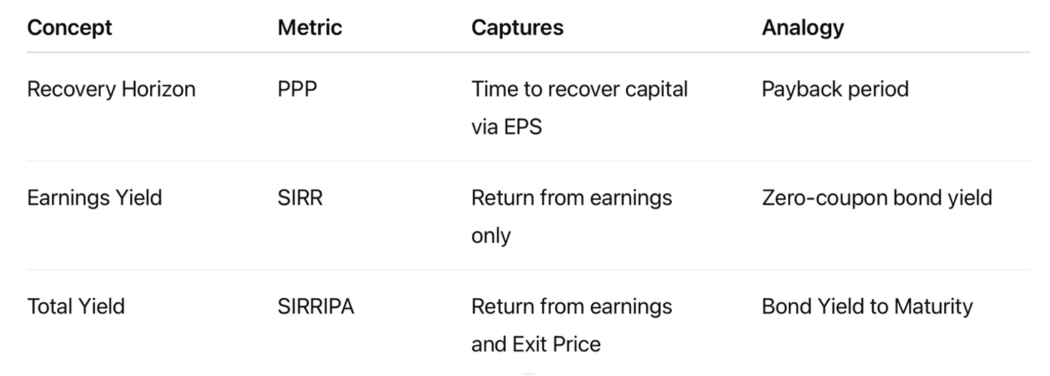
Task: Click the Metric column header
Action: (x=310, y=28)
